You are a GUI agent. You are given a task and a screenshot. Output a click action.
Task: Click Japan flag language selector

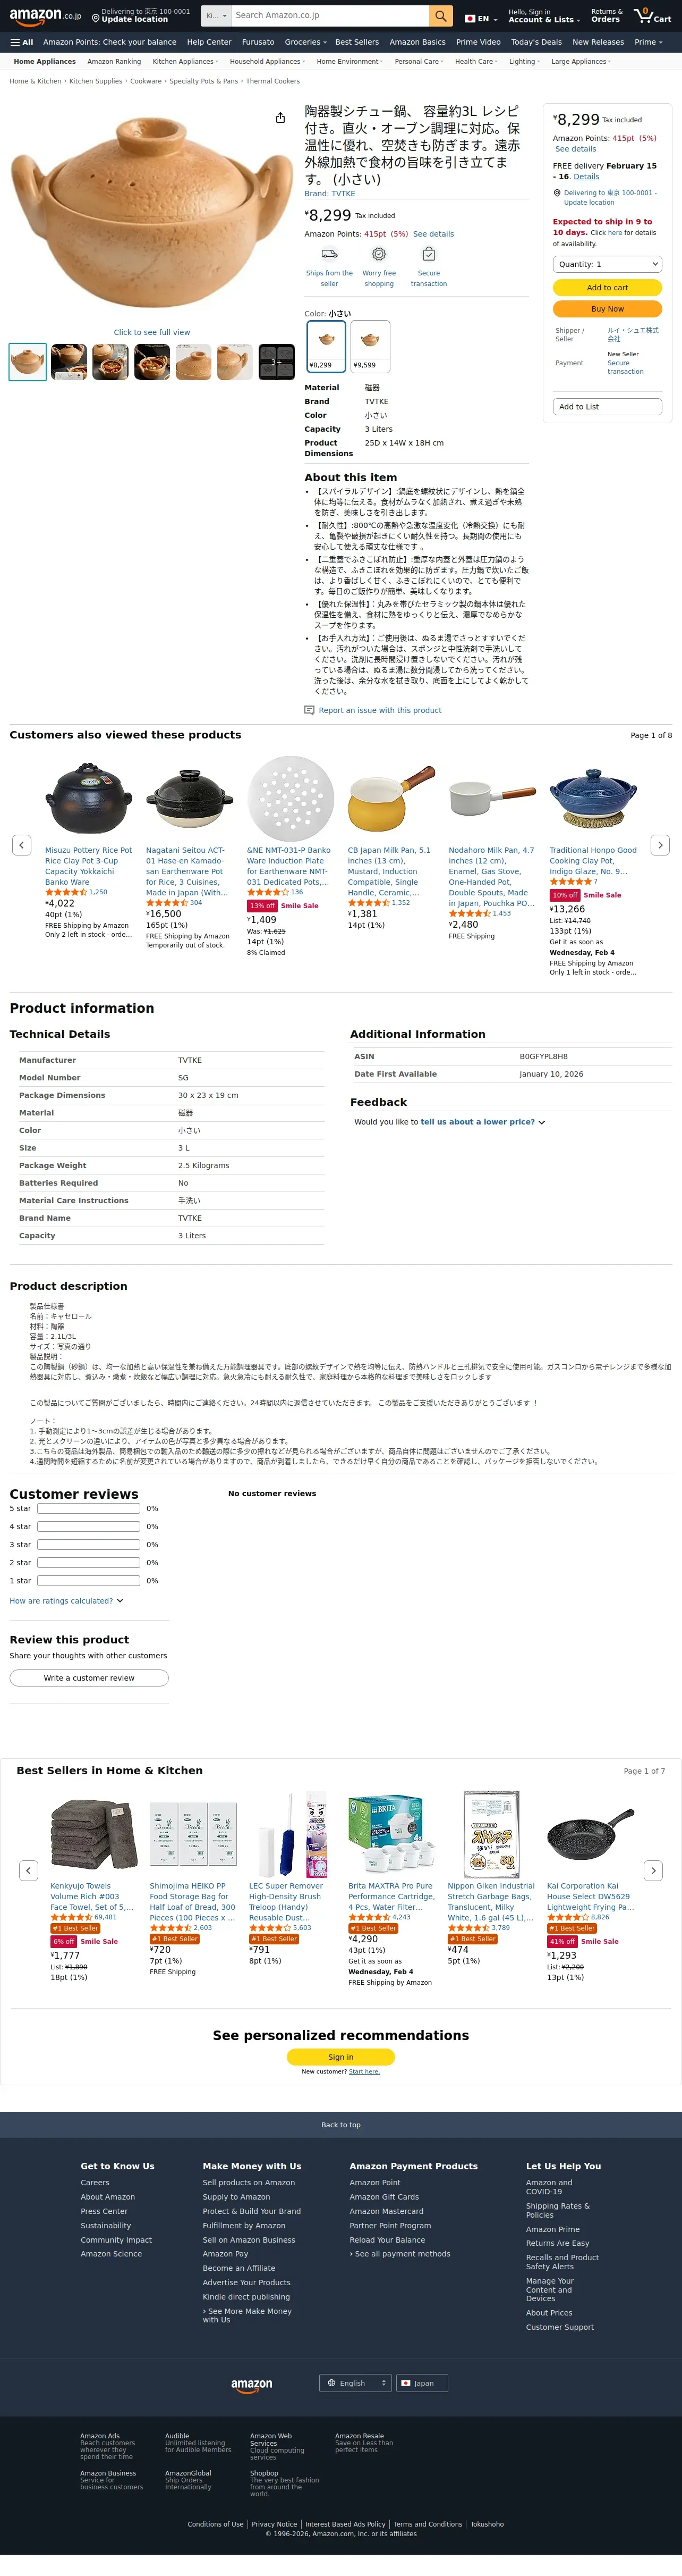(x=480, y=18)
